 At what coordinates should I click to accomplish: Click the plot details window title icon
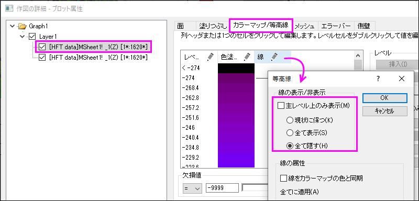(x=9, y=8)
